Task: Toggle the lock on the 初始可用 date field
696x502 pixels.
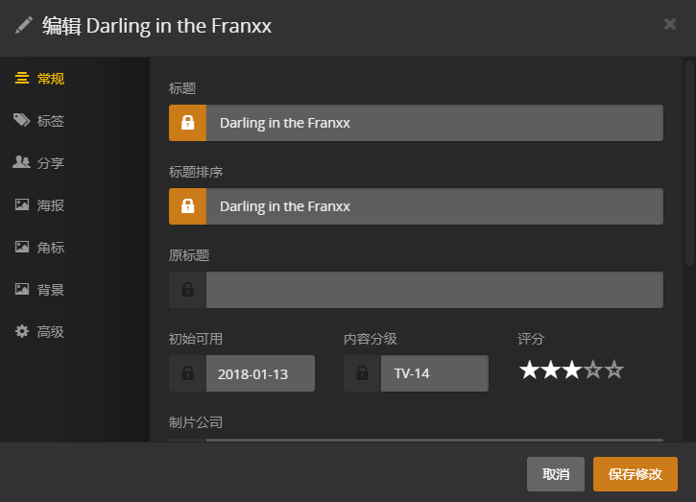Action: [188, 373]
